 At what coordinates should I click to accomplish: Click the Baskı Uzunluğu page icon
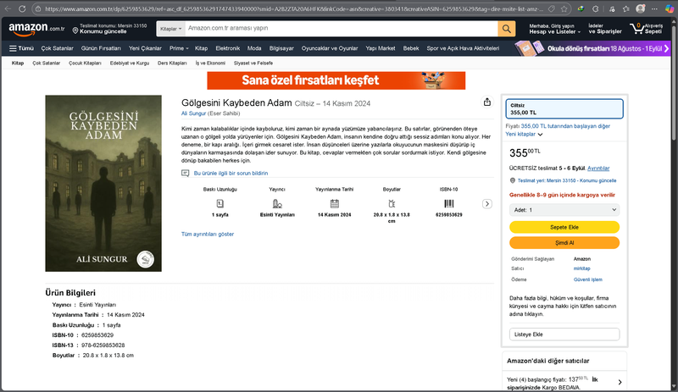pos(220,203)
